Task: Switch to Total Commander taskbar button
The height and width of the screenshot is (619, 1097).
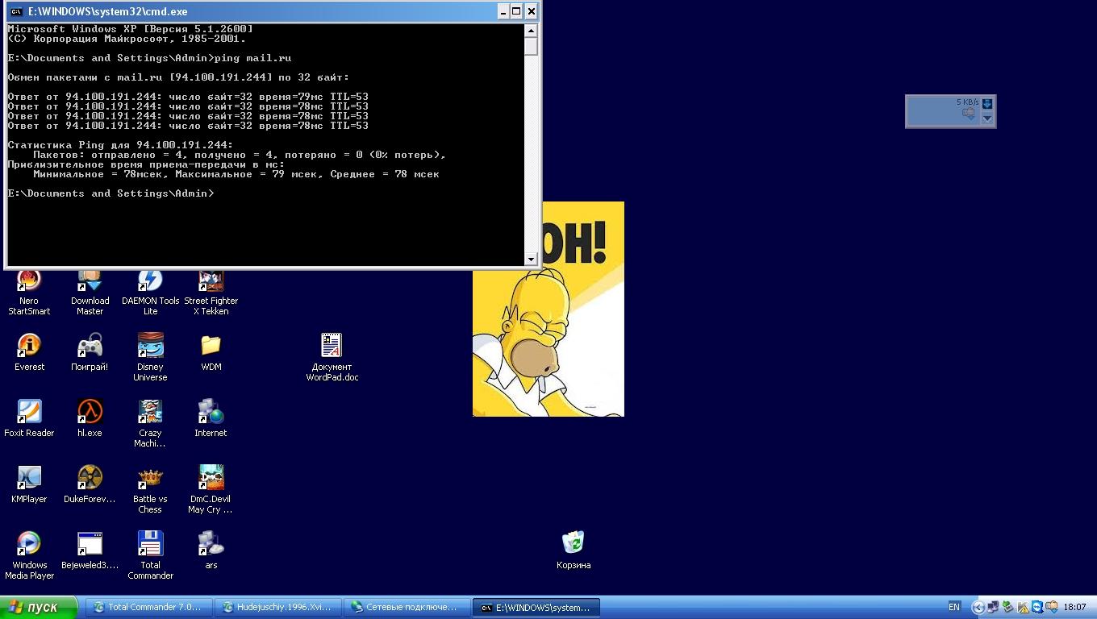Action: (148, 607)
